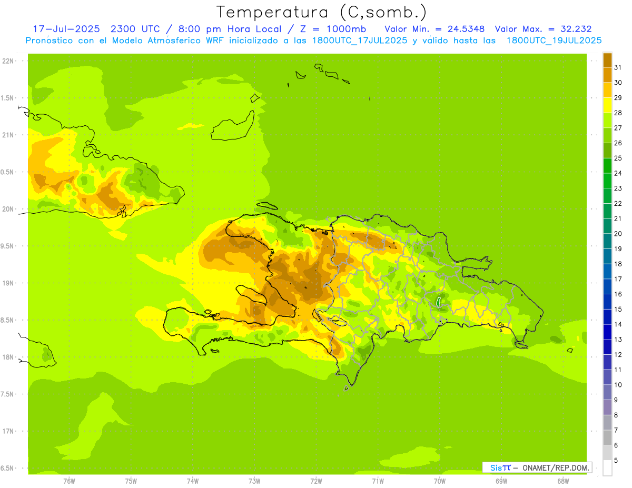The image size is (632, 488).
Task: Click the "18N" latitude axis label
Action: [x=8, y=357]
